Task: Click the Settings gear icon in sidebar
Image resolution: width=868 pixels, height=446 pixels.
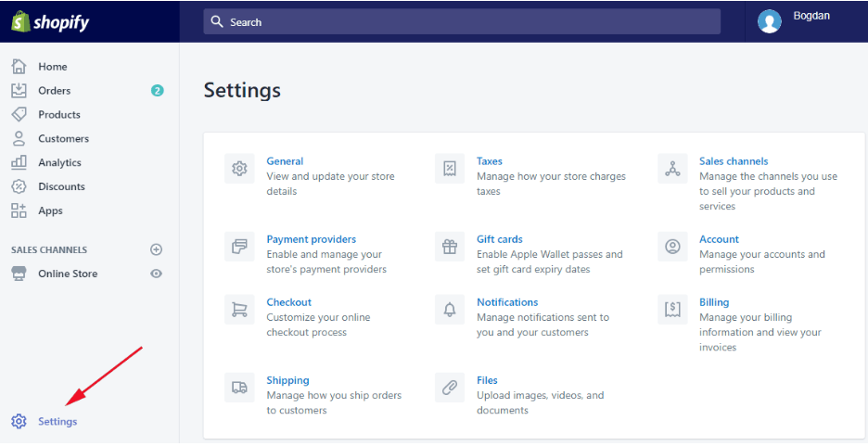Action: [x=19, y=421]
